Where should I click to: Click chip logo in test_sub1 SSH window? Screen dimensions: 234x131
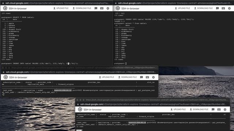80,110
